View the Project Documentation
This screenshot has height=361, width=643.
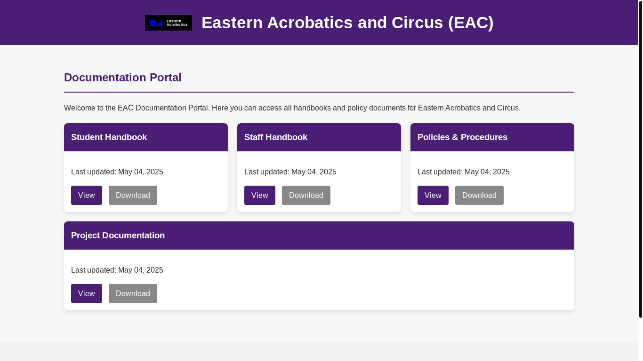click(87, 293)
